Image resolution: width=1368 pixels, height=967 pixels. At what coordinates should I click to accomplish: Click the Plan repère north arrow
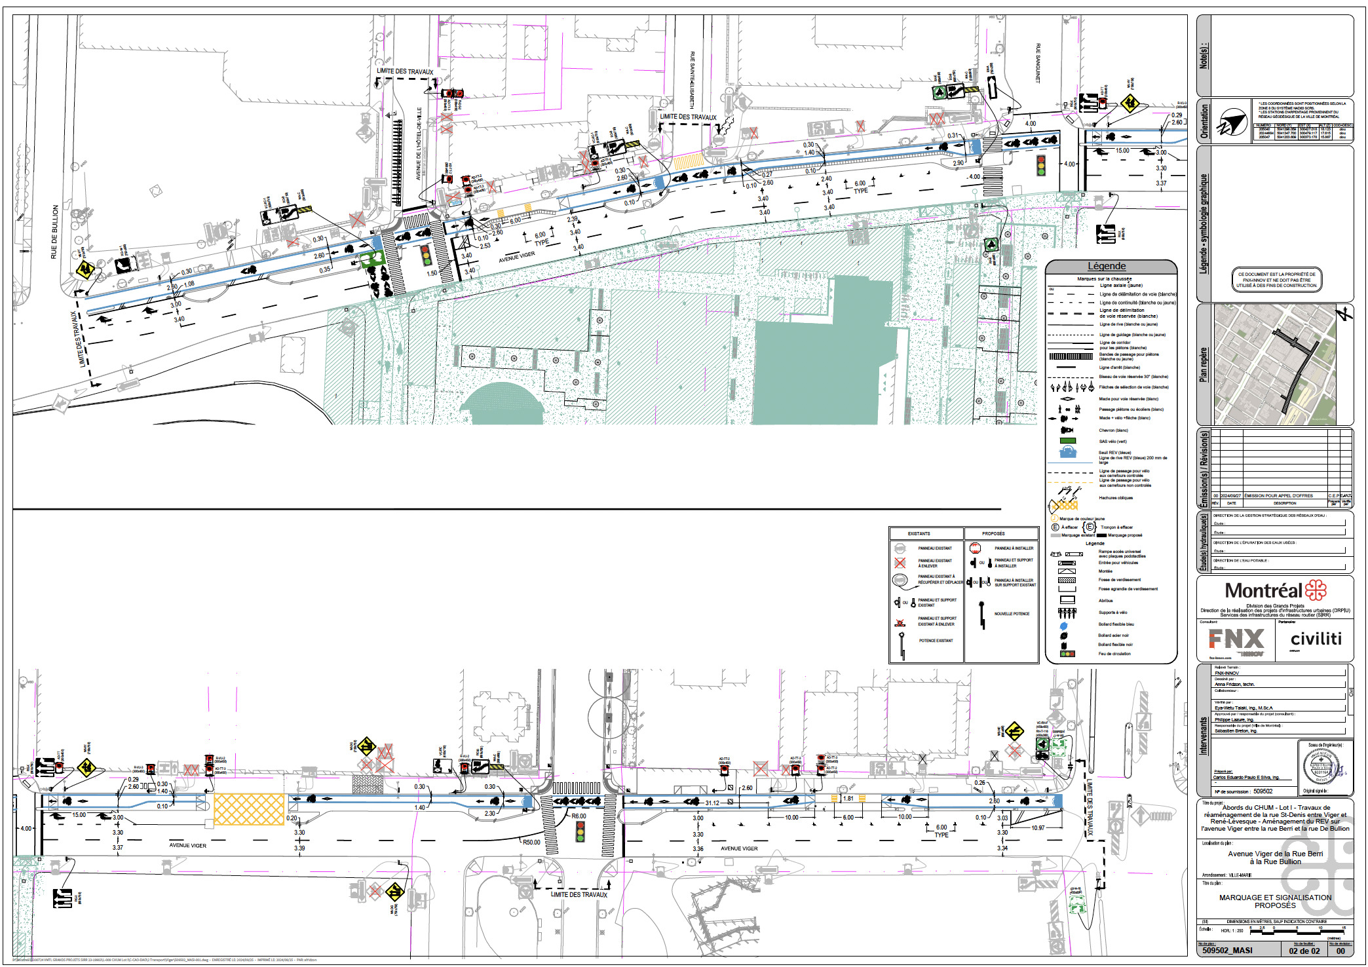click(x=1345, y=313)
